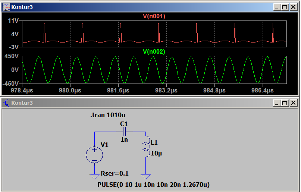
Task: Click the 11V axis label of top pane
Action: tap(13, 21)
